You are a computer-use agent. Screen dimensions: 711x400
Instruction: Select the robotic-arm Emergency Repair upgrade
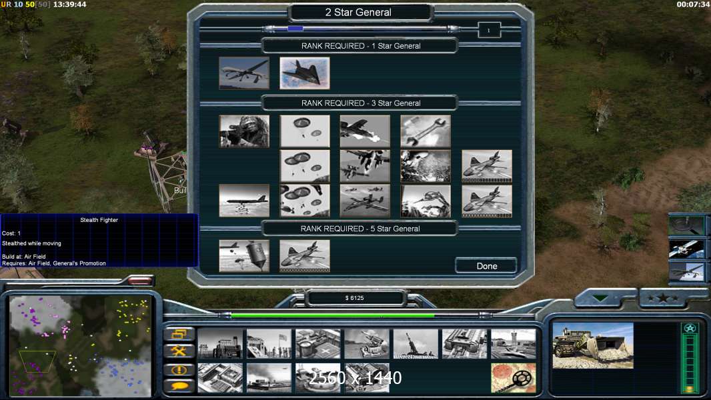(x=426, y=201)
